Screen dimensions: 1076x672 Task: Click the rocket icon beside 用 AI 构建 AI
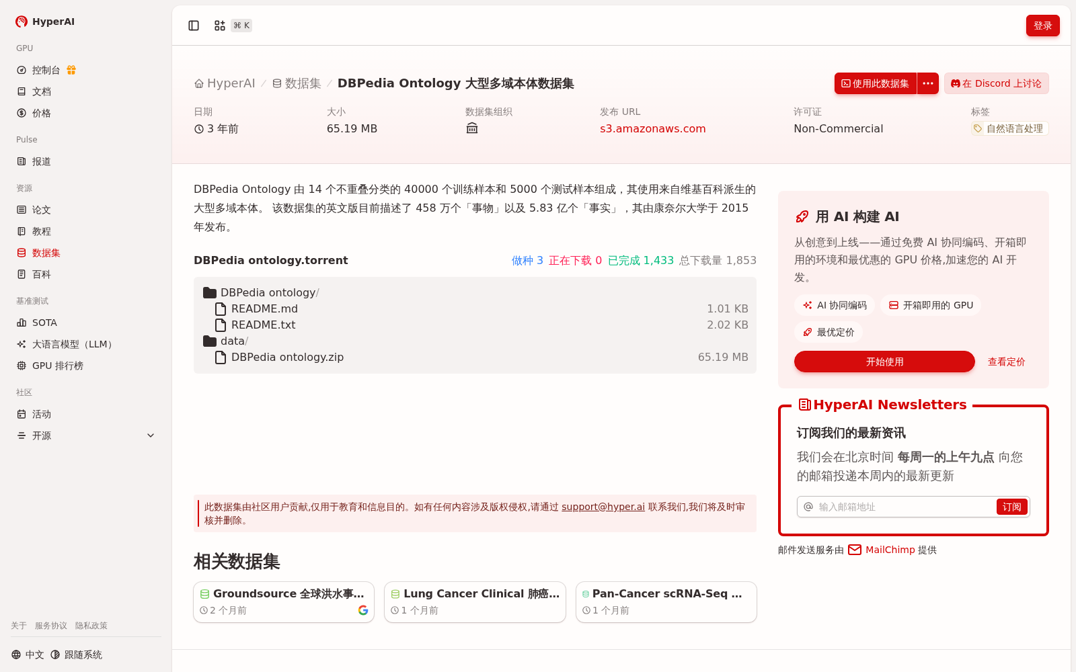tap(802, 216)
